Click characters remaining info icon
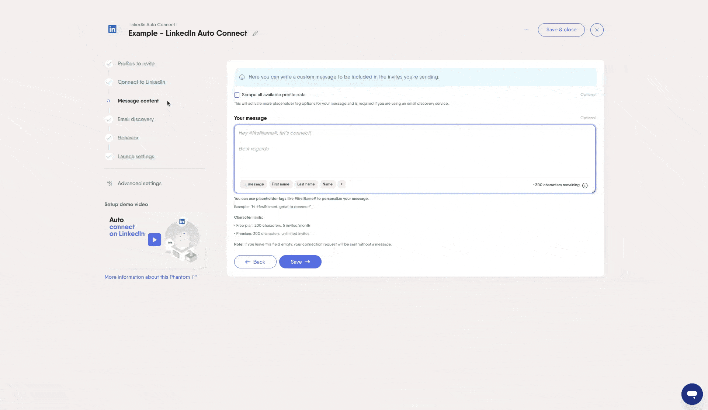The height and width of the screenshot is (410, 708). coord(585,185)
